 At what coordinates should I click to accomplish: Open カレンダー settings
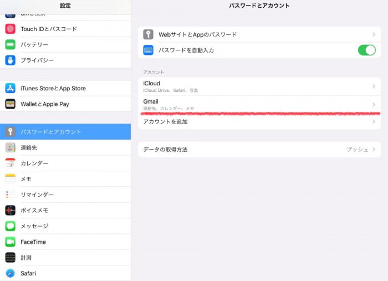[65, 163]
